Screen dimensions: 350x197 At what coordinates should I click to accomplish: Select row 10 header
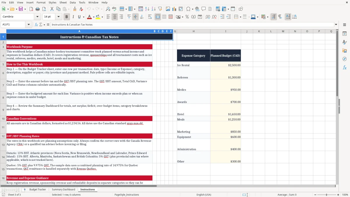(3, 118)
